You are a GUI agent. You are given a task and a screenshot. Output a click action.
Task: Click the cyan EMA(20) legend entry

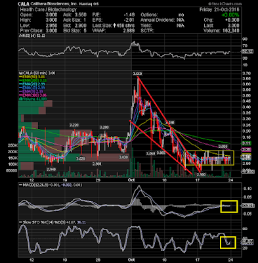pos(33,84)
